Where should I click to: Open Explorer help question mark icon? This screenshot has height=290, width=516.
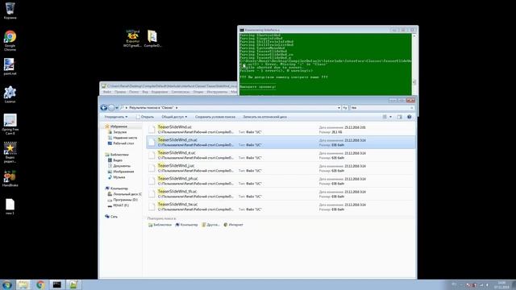point(410,117)
